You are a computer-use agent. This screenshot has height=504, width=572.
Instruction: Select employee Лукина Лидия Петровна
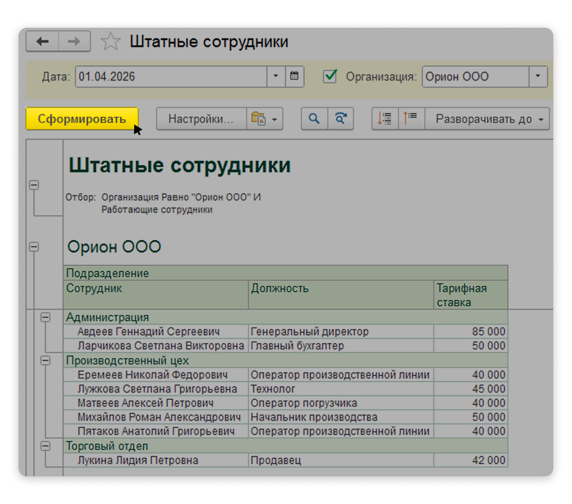(156, 460)
